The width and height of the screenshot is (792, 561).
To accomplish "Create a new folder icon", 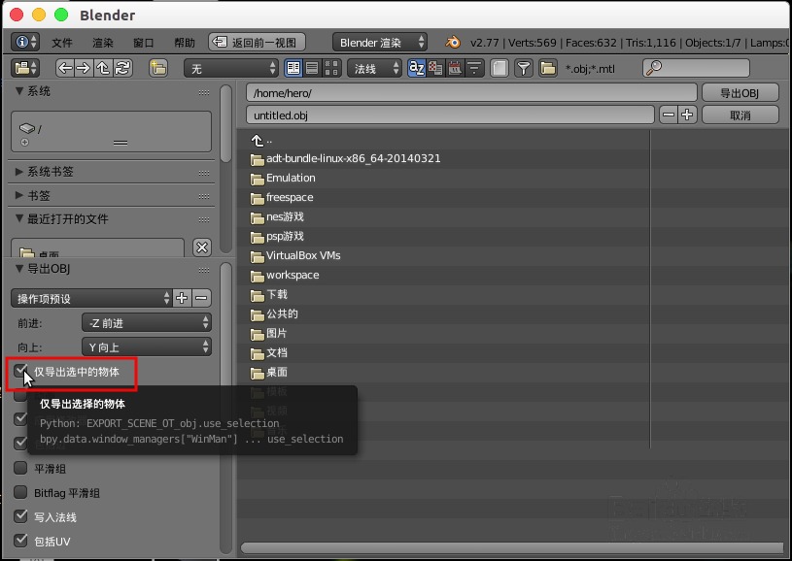I will point(158,68).
